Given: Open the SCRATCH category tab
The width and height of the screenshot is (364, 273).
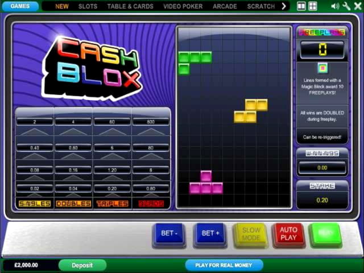Looking at the screenshot, I should (x=261, y=6).
